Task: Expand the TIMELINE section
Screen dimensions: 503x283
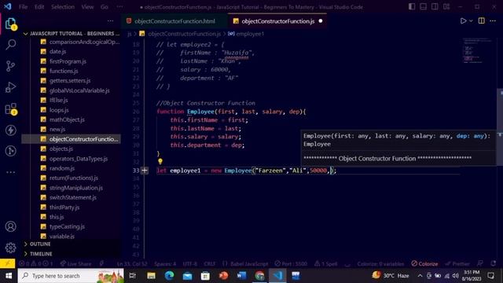Action: (x=72, y=254)
